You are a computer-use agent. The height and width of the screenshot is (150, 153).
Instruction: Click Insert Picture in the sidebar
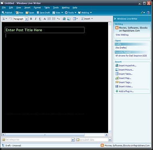pyautogui.click(x=126, y=70)
